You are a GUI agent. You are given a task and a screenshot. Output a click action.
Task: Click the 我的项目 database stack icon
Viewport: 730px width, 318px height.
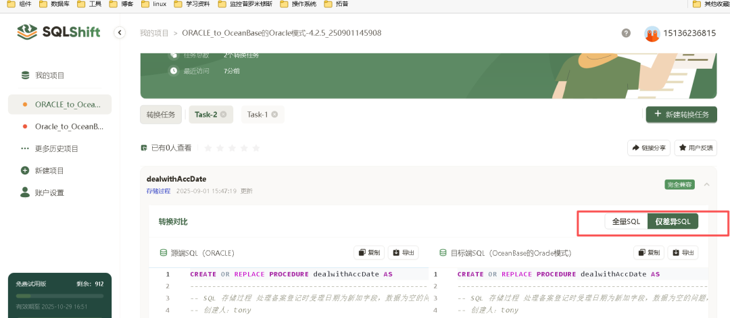(x=25, y=76)
